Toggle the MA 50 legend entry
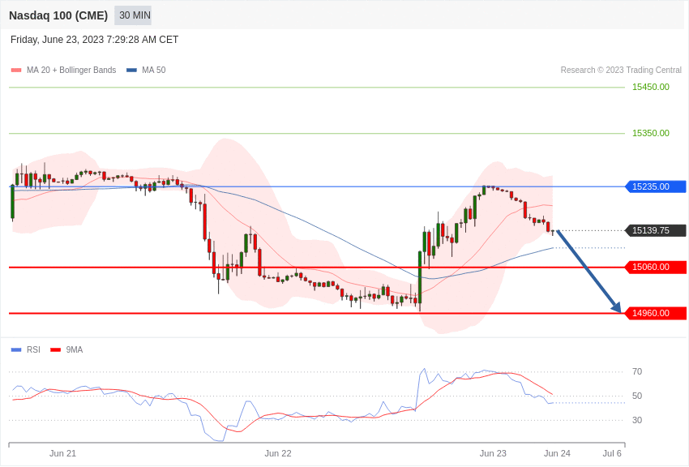The height and width of the screenshot is (467, 689). click(146, 70)
